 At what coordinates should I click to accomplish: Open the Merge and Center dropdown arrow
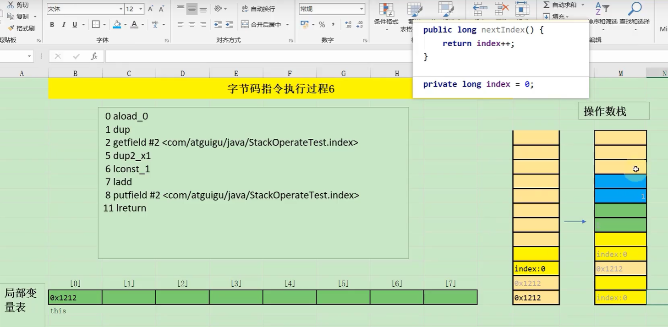point(288,25)
